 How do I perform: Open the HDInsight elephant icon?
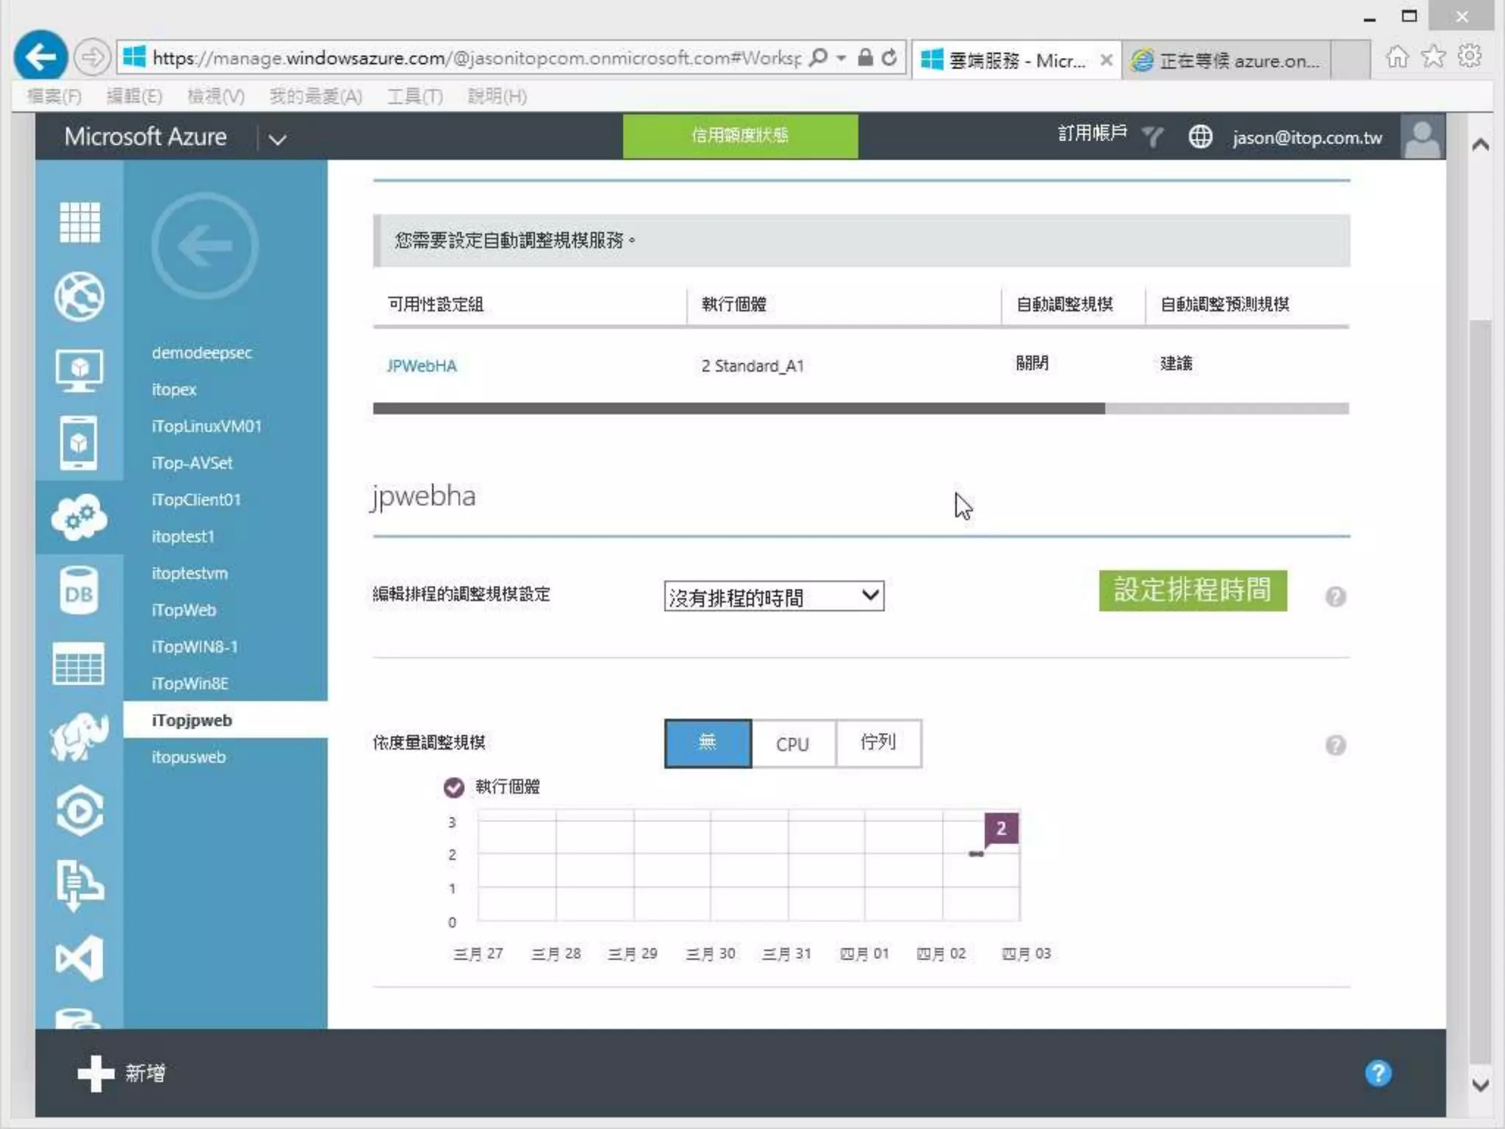[x=79, y=737]
